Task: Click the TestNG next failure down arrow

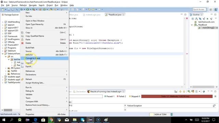Action: coord(180,92)
